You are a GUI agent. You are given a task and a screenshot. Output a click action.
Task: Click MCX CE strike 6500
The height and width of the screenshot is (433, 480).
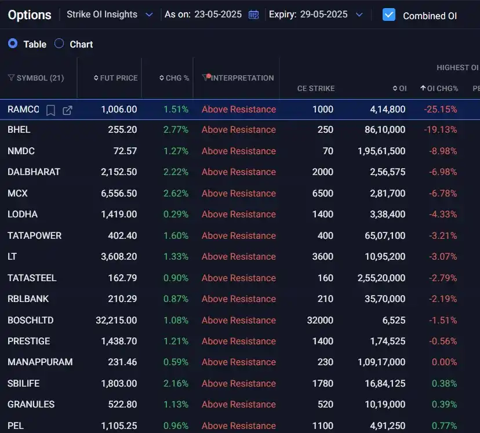click(323, 194)
